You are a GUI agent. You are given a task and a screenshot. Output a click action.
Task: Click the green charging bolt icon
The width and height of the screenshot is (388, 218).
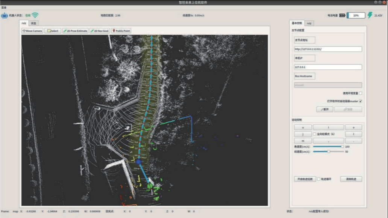coord(370,15)
